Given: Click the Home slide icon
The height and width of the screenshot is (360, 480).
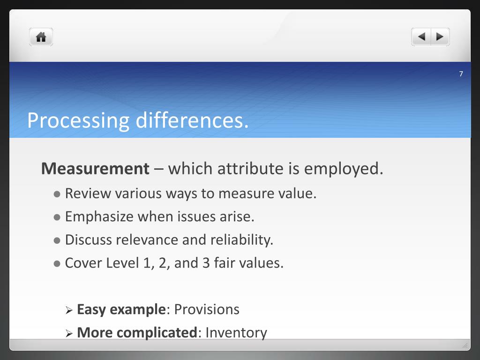Looking at the screenshot, I should (41, 37).
